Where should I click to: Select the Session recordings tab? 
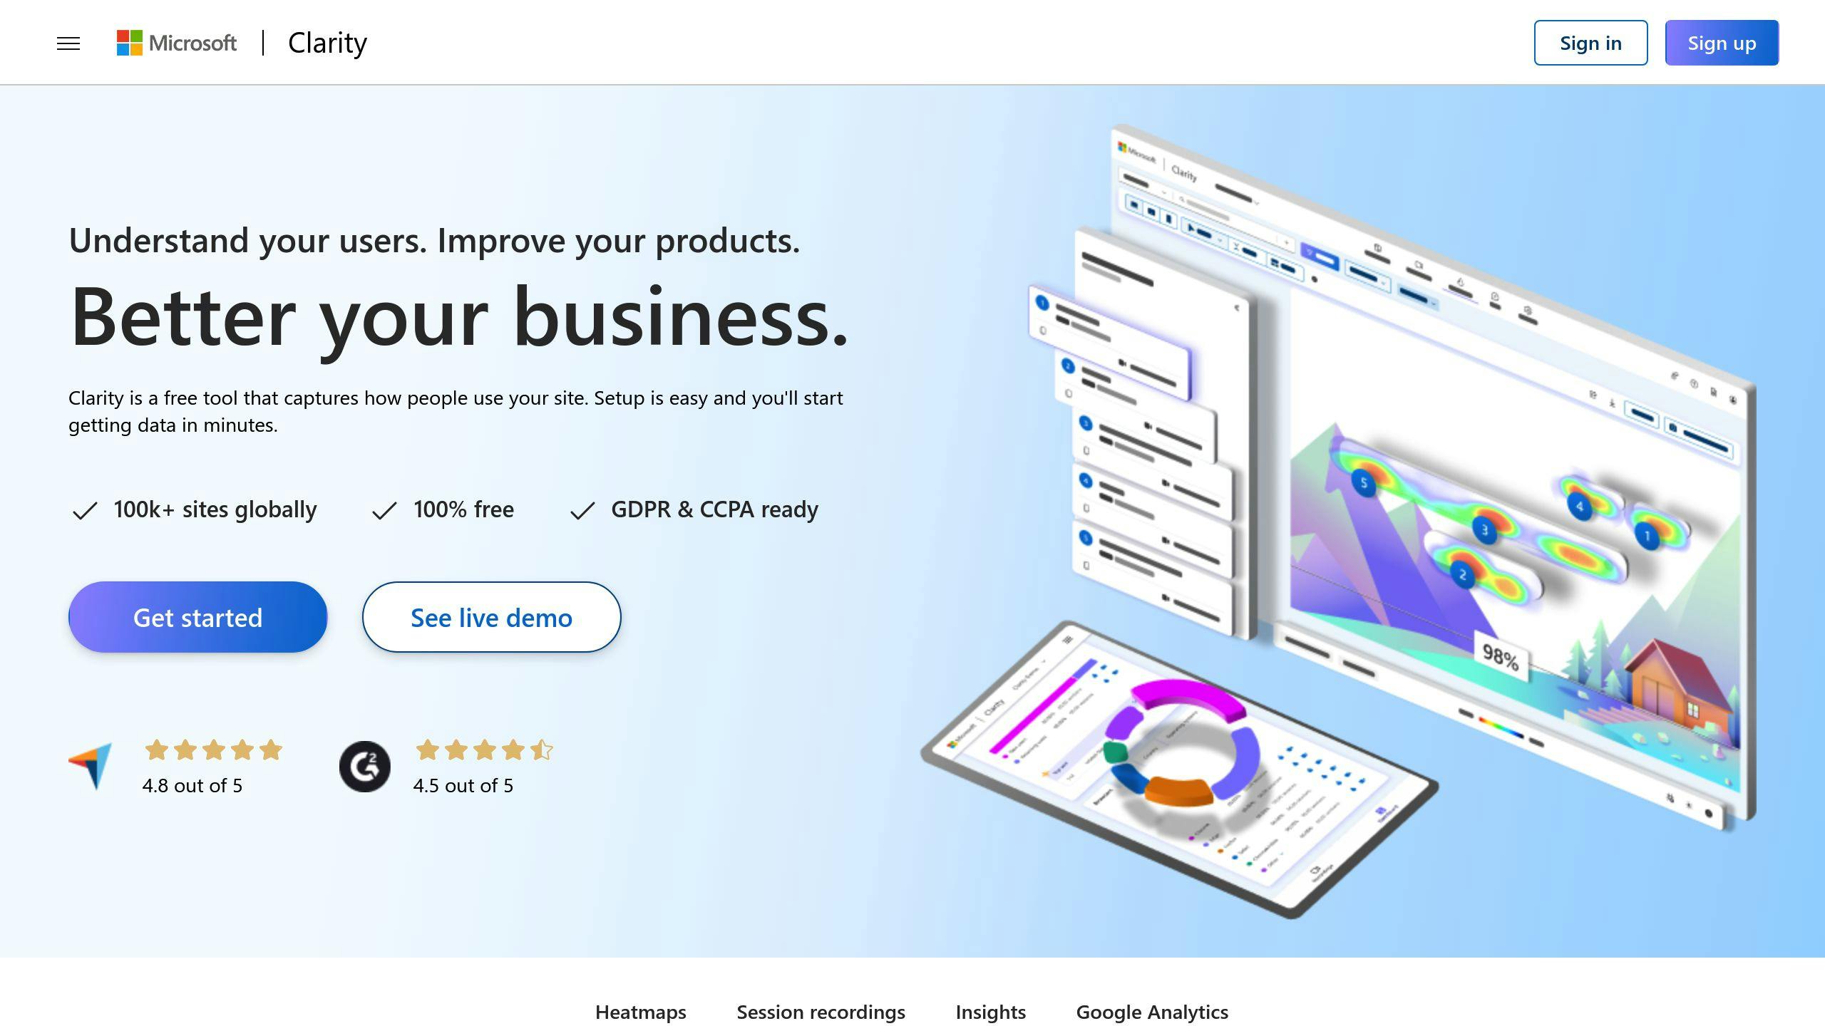821,1011
